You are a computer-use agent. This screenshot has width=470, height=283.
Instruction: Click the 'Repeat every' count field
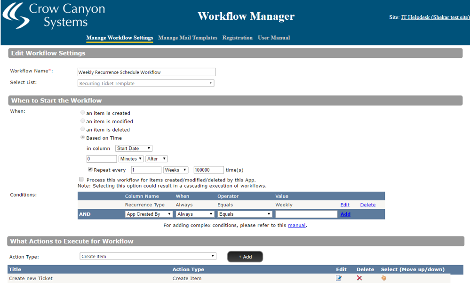tap(146, 170)
